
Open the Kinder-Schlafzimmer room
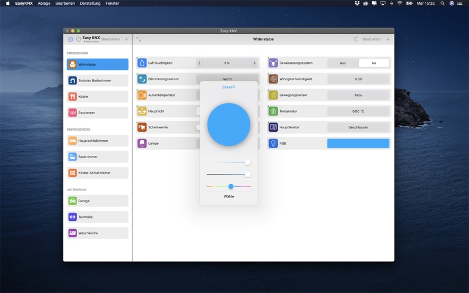pos(97,173)
